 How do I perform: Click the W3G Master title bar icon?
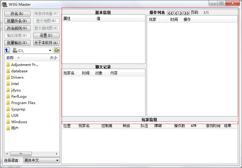pyautogui.click(x=5, y=5)
